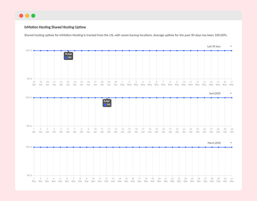Click the 15 Apr data point in April chart
Screen dimensions: 257x201
click(129, 98)
